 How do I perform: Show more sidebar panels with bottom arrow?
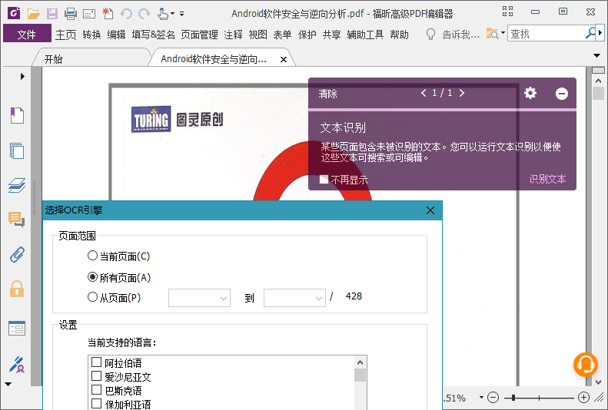8,384
